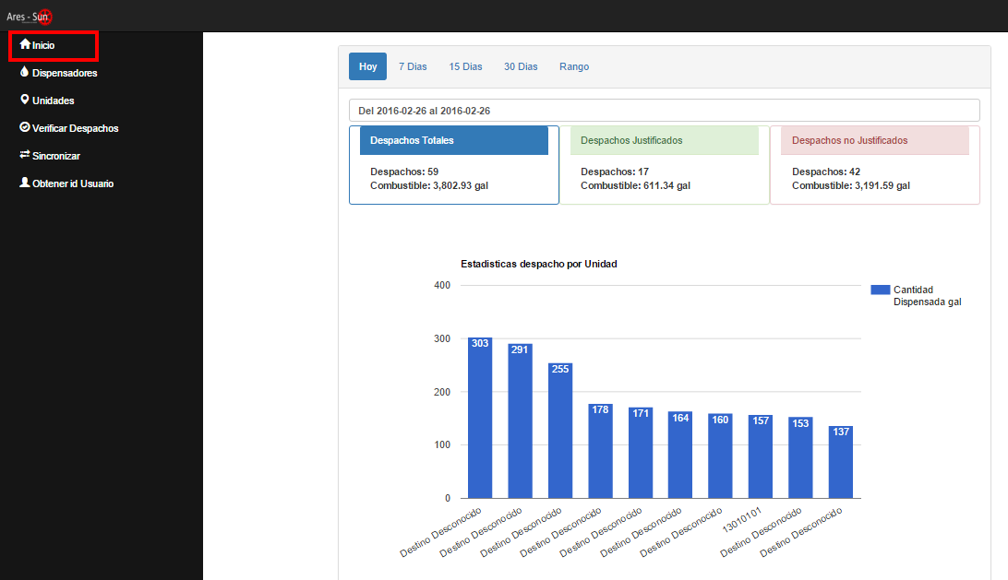The width and height of the screenshot is (1008, 580).
Task: Click the red Ares-Sun logo icon
Action: [x=43, y=16]
